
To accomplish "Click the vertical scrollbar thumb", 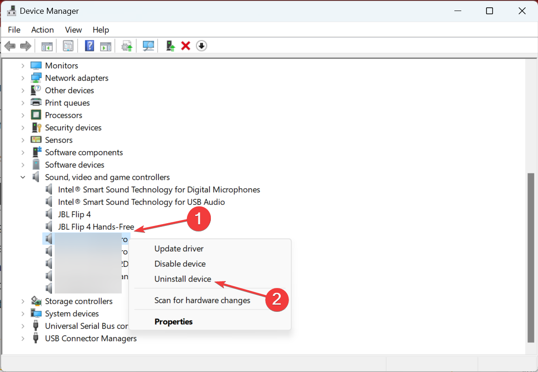I will pos(531,258).
